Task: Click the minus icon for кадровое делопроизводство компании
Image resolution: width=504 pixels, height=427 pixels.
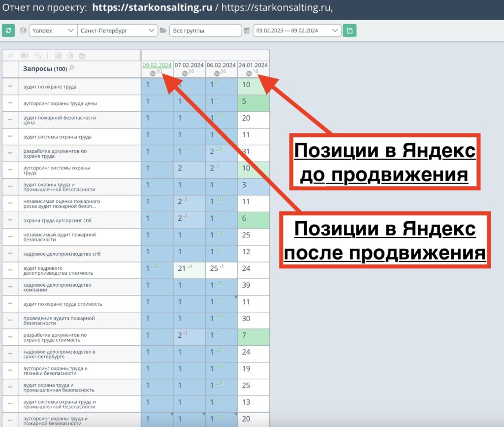Action: pos(10,287)
